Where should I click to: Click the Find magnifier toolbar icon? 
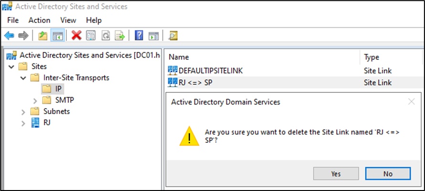173,35
